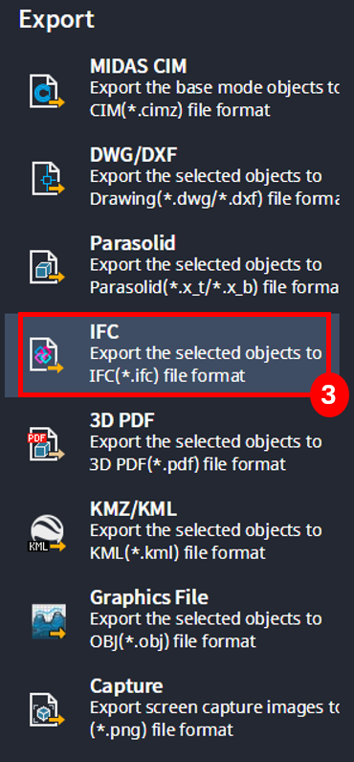Select the KMZ/KML export title
Viewport: 354px width, 762px height.
coord(133,509)
